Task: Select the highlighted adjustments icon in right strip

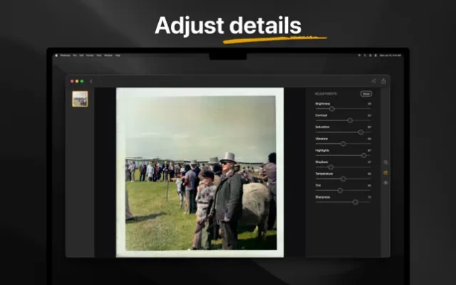Action: [x=386, y=172]
